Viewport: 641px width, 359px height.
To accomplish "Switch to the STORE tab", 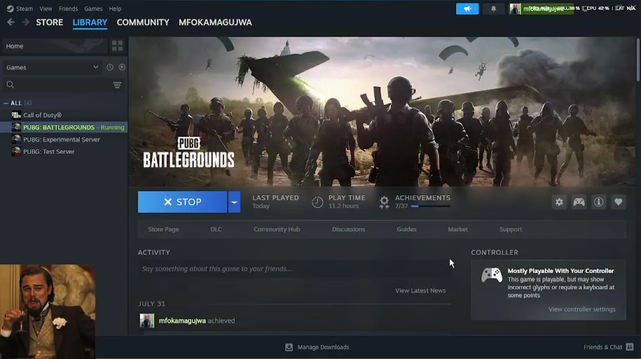I will coord(49,22).
